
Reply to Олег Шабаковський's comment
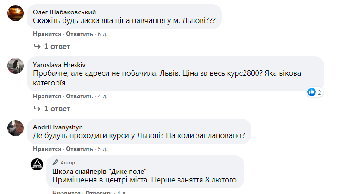79,34
